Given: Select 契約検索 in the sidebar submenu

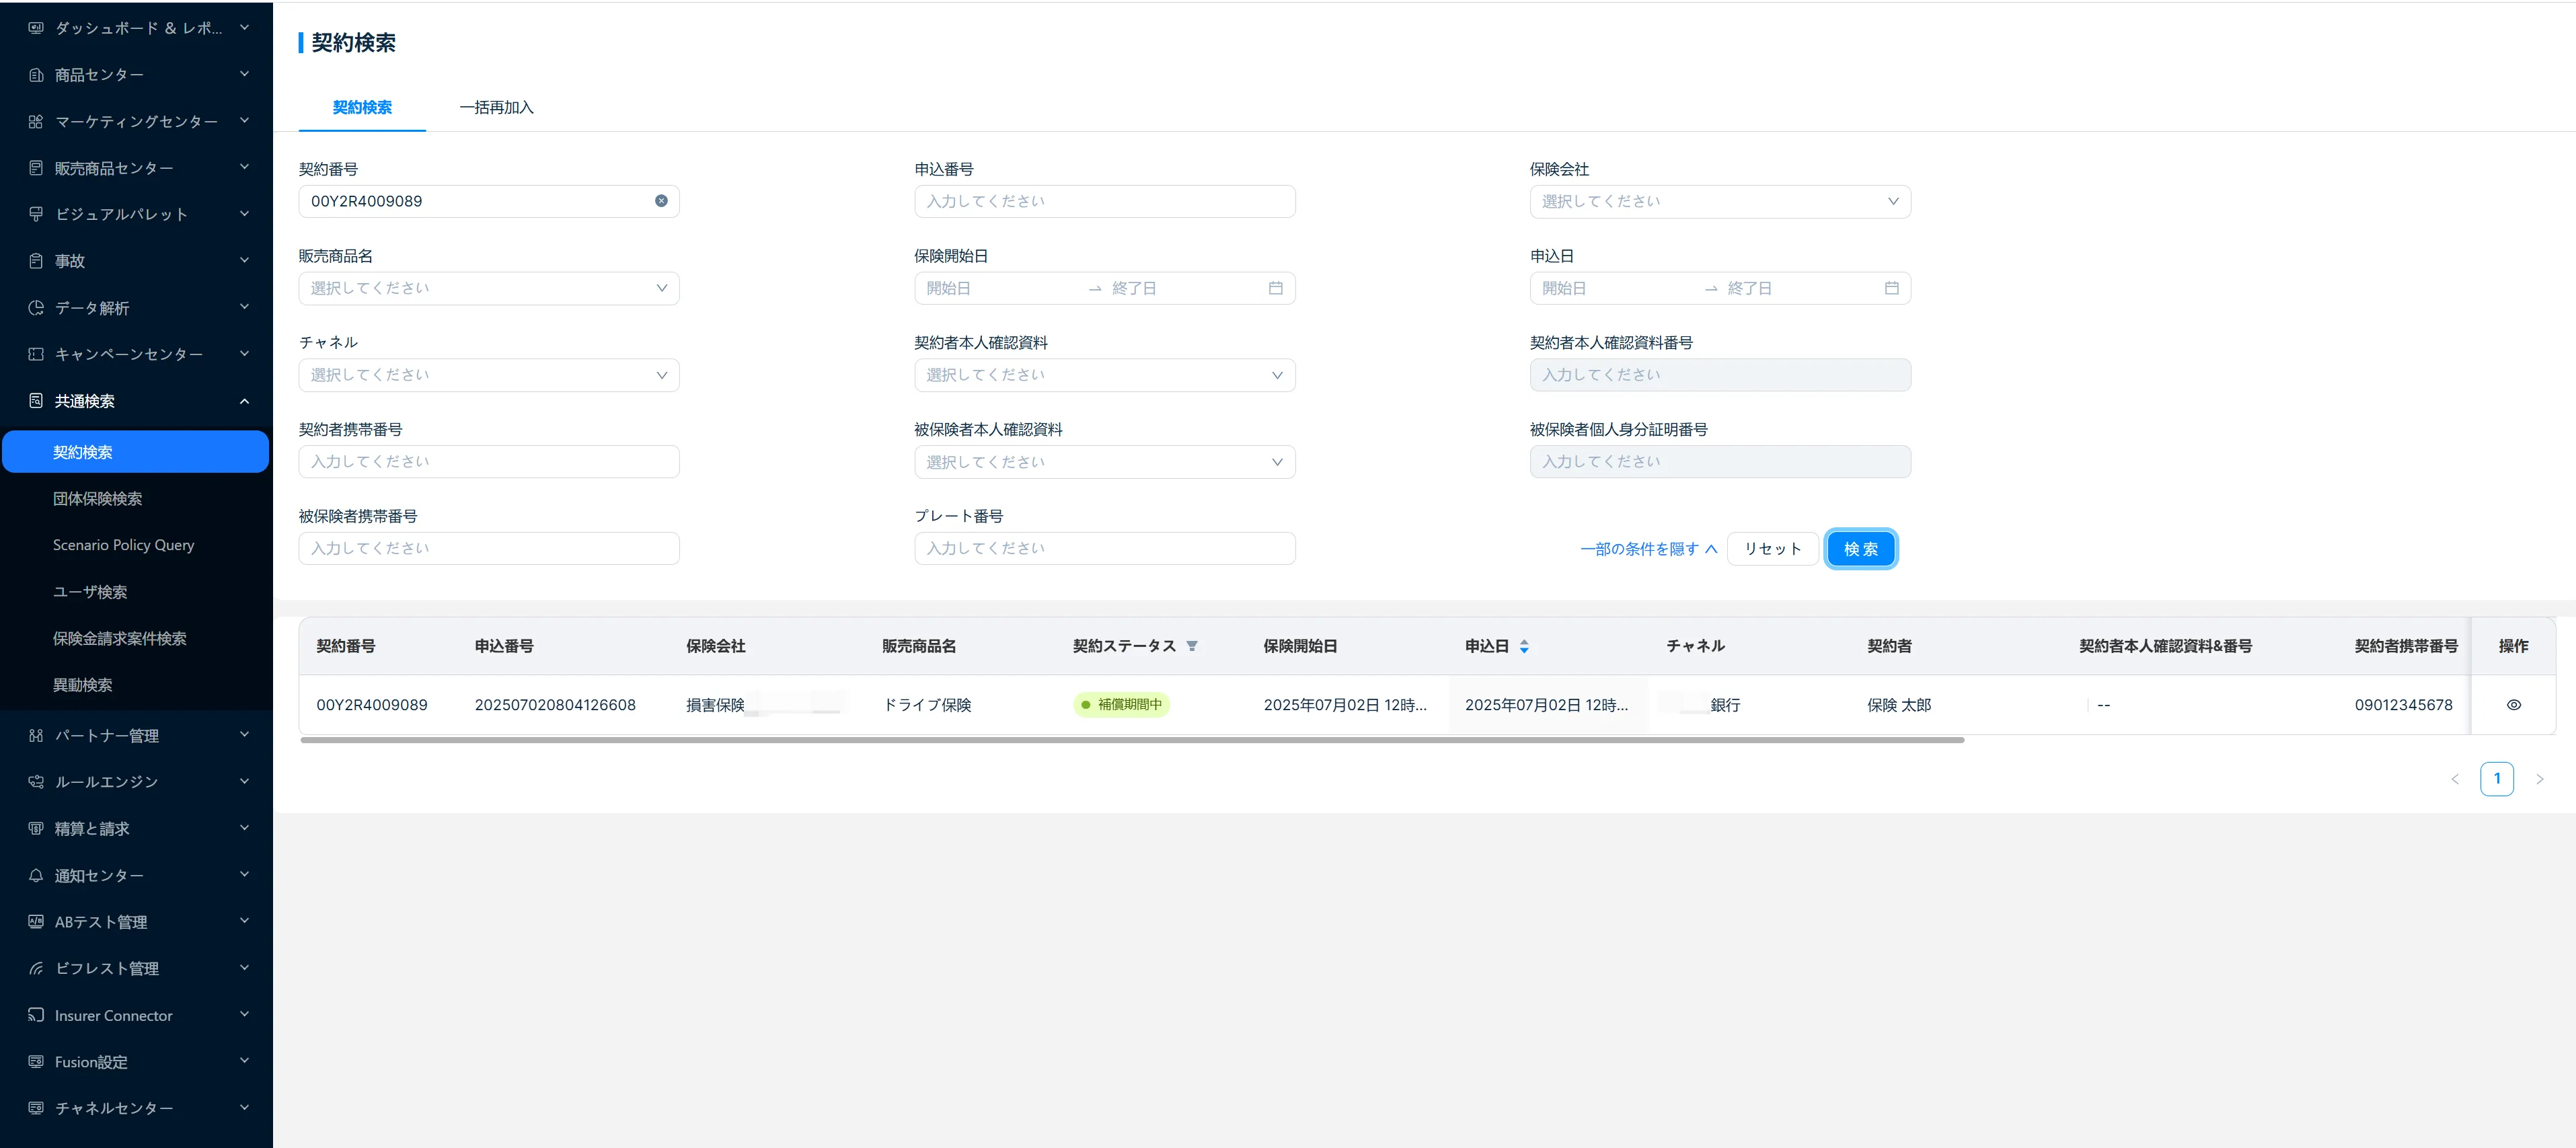Looking at the screenshot, I should (x=136, y=452).
